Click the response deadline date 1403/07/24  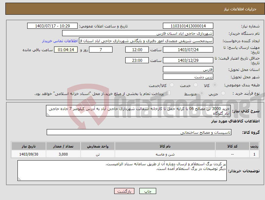(188, 49)
